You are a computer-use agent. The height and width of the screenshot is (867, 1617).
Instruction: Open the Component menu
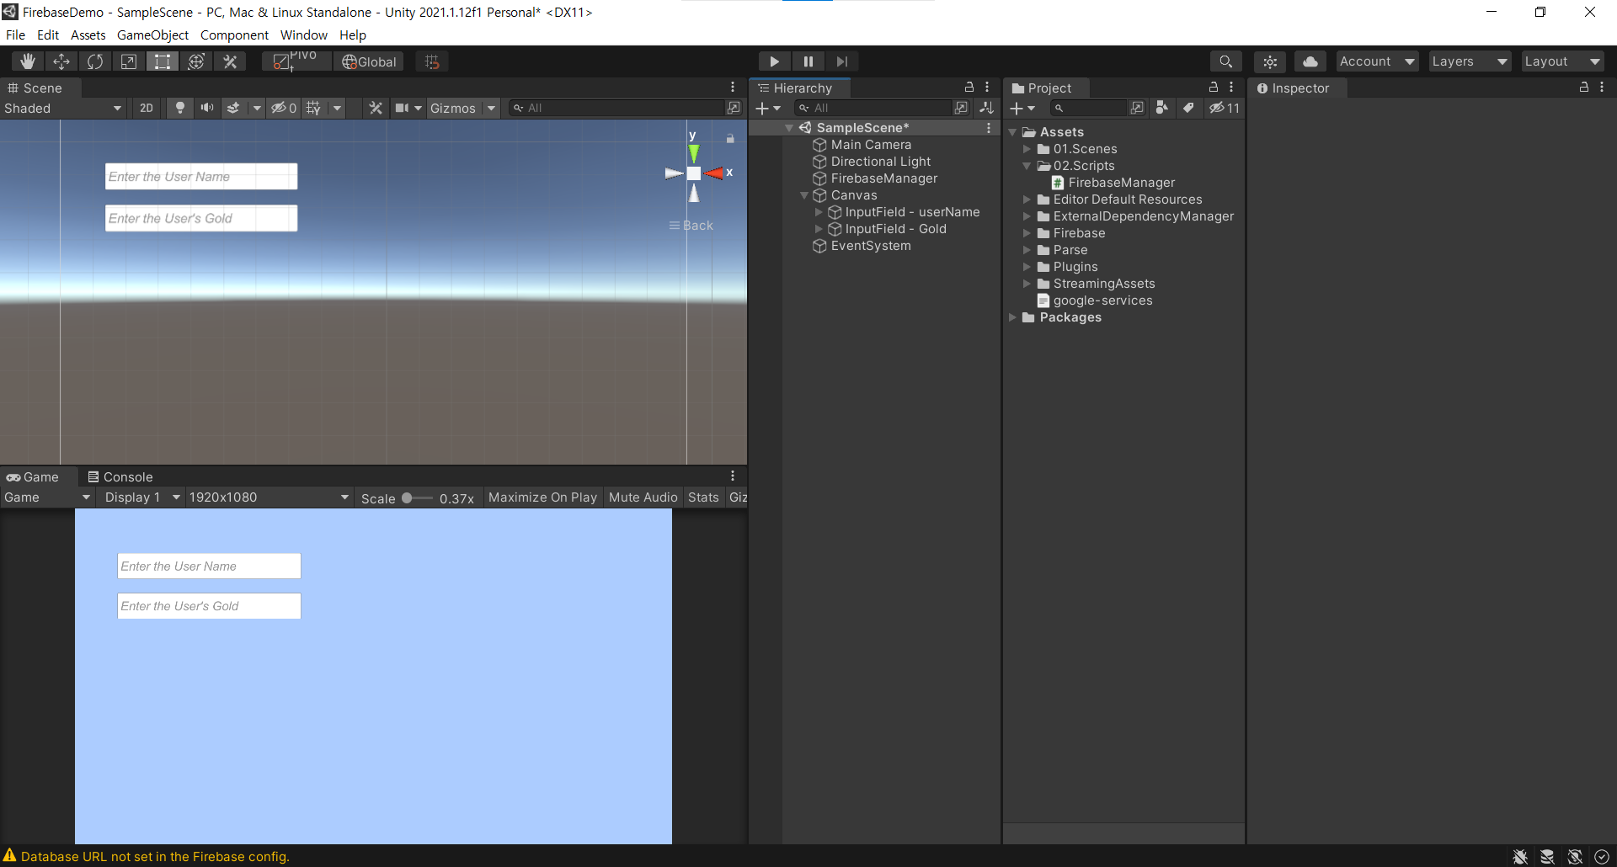point(234,35)
